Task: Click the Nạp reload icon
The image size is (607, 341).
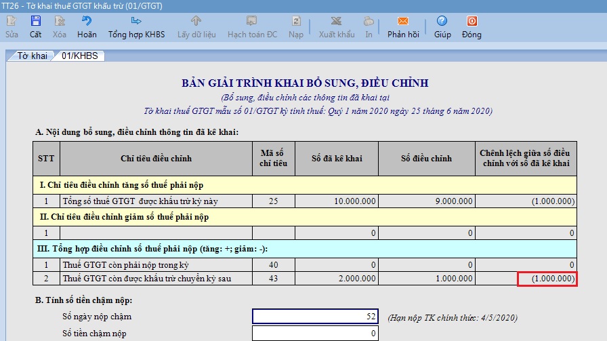Action: point(296,21)
